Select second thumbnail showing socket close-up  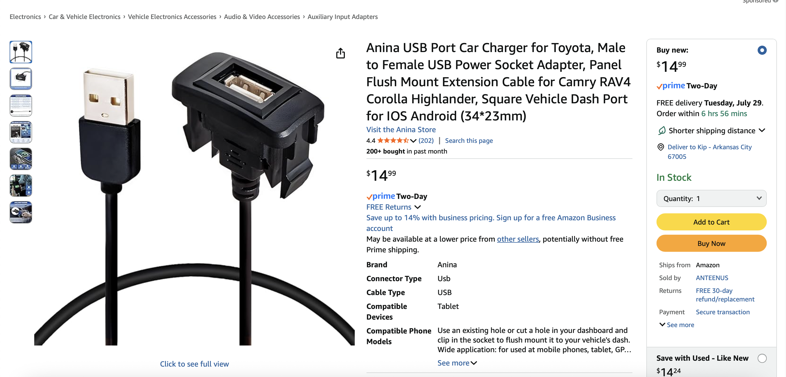(x=21, y=79)
